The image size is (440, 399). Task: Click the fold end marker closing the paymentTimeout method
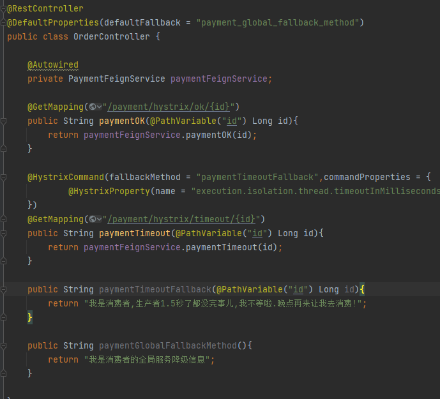click(3, 261)
